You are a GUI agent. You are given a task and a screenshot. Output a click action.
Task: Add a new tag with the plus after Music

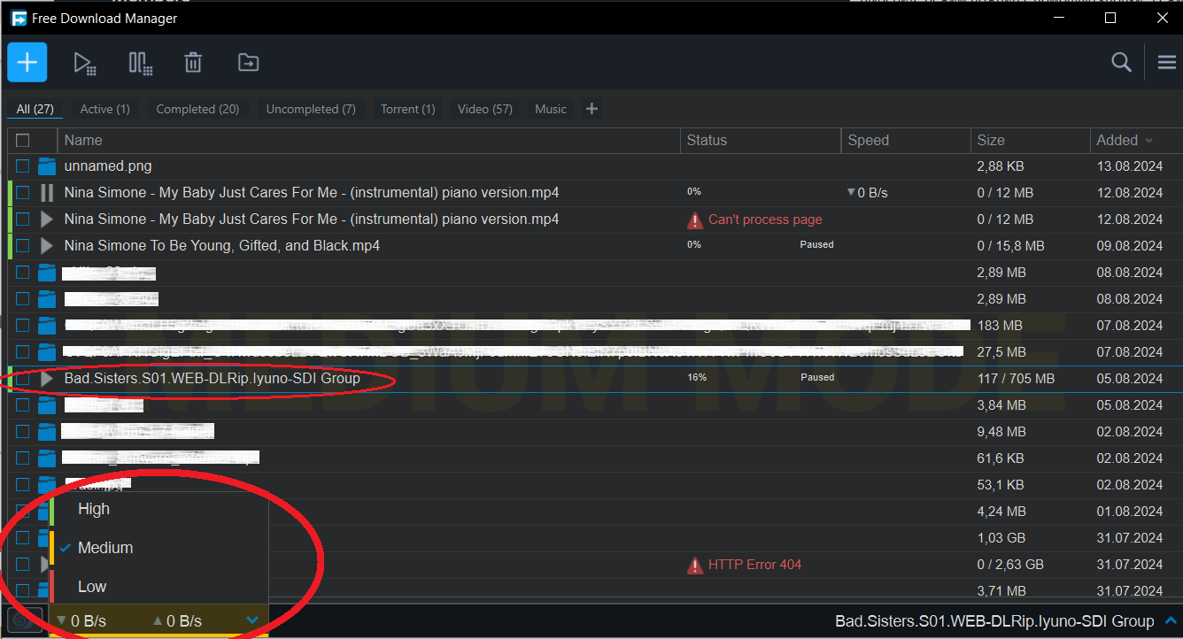coord(592,109)
